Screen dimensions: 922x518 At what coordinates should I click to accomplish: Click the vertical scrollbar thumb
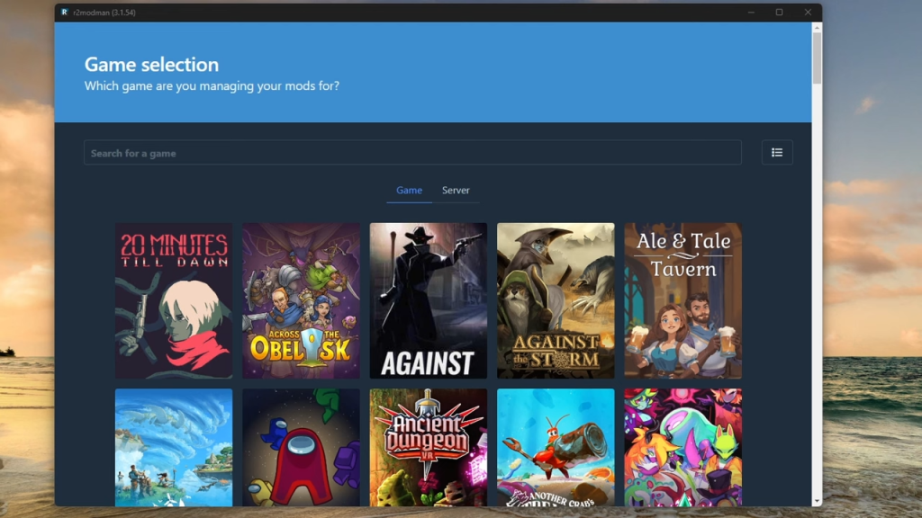817,58
